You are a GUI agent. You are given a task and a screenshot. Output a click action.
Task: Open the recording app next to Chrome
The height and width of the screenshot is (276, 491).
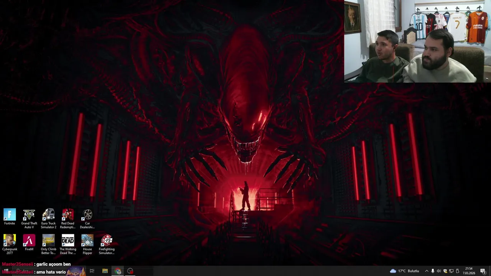[x=130, y=271]
